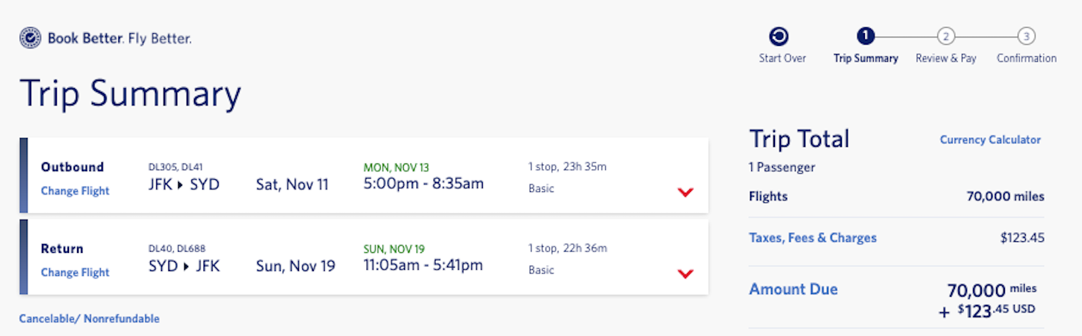Expand the Return flight details chevron

(686, 274)
